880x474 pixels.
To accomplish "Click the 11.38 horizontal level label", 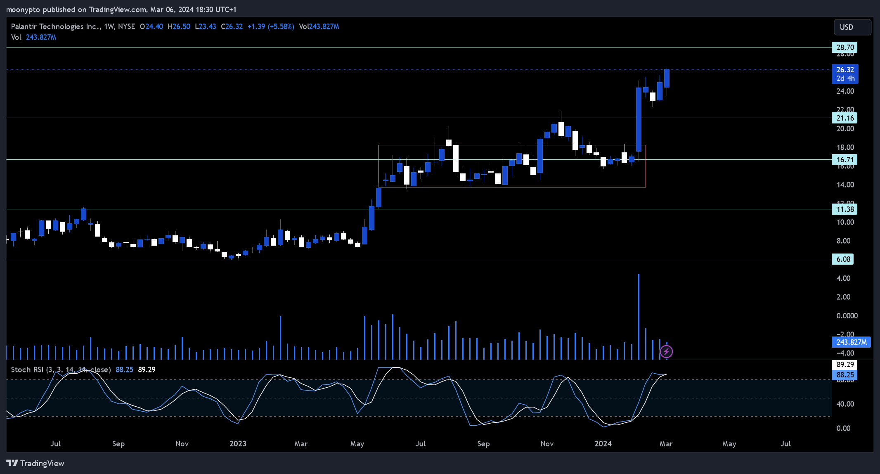I will pyautogui.click(x=845, y=209).
